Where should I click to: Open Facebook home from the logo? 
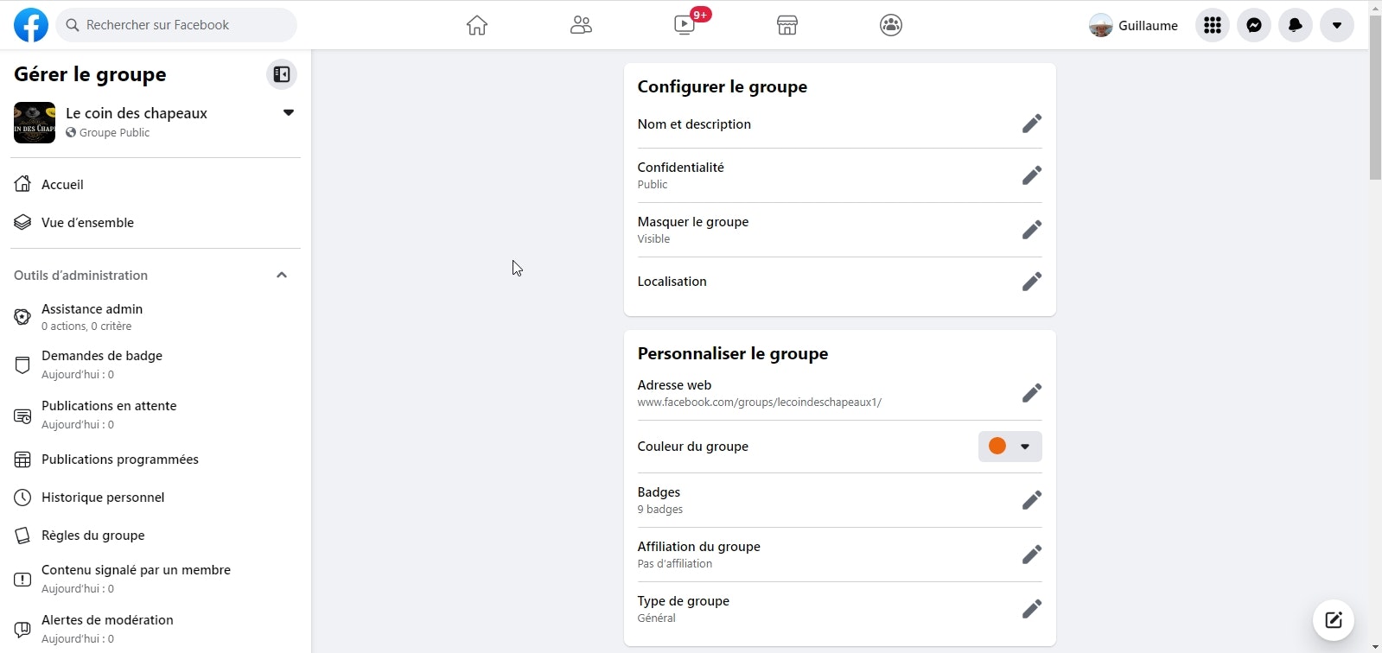coord(31,25)
